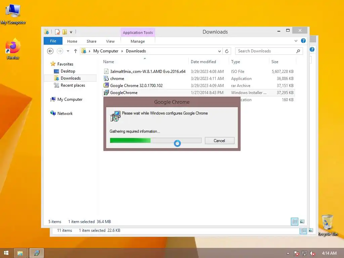Show hidden system tray icons
The width and height of the screenshot is (344, 258).
coord(288,253)
